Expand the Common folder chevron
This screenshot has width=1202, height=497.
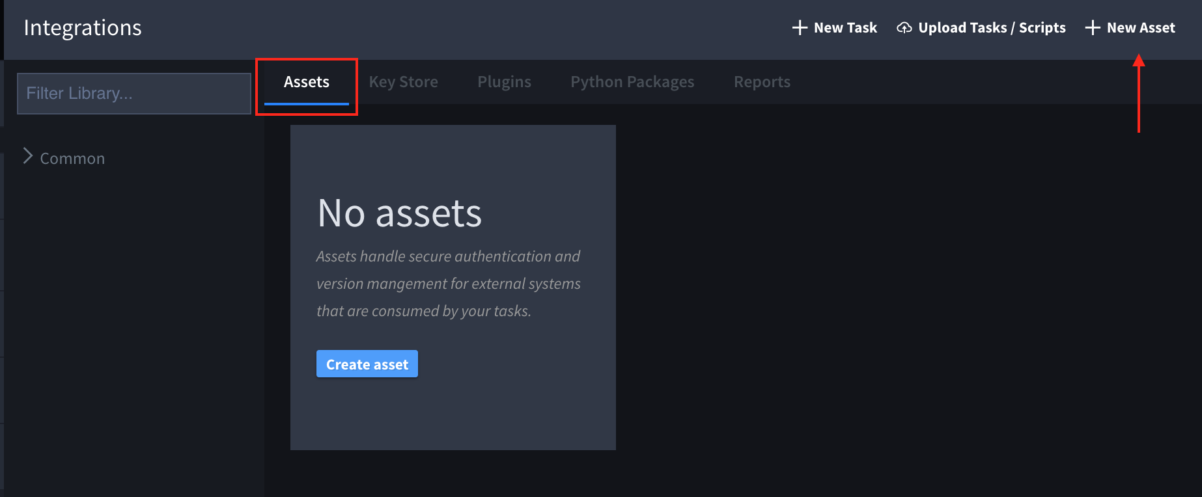[27, 156]
